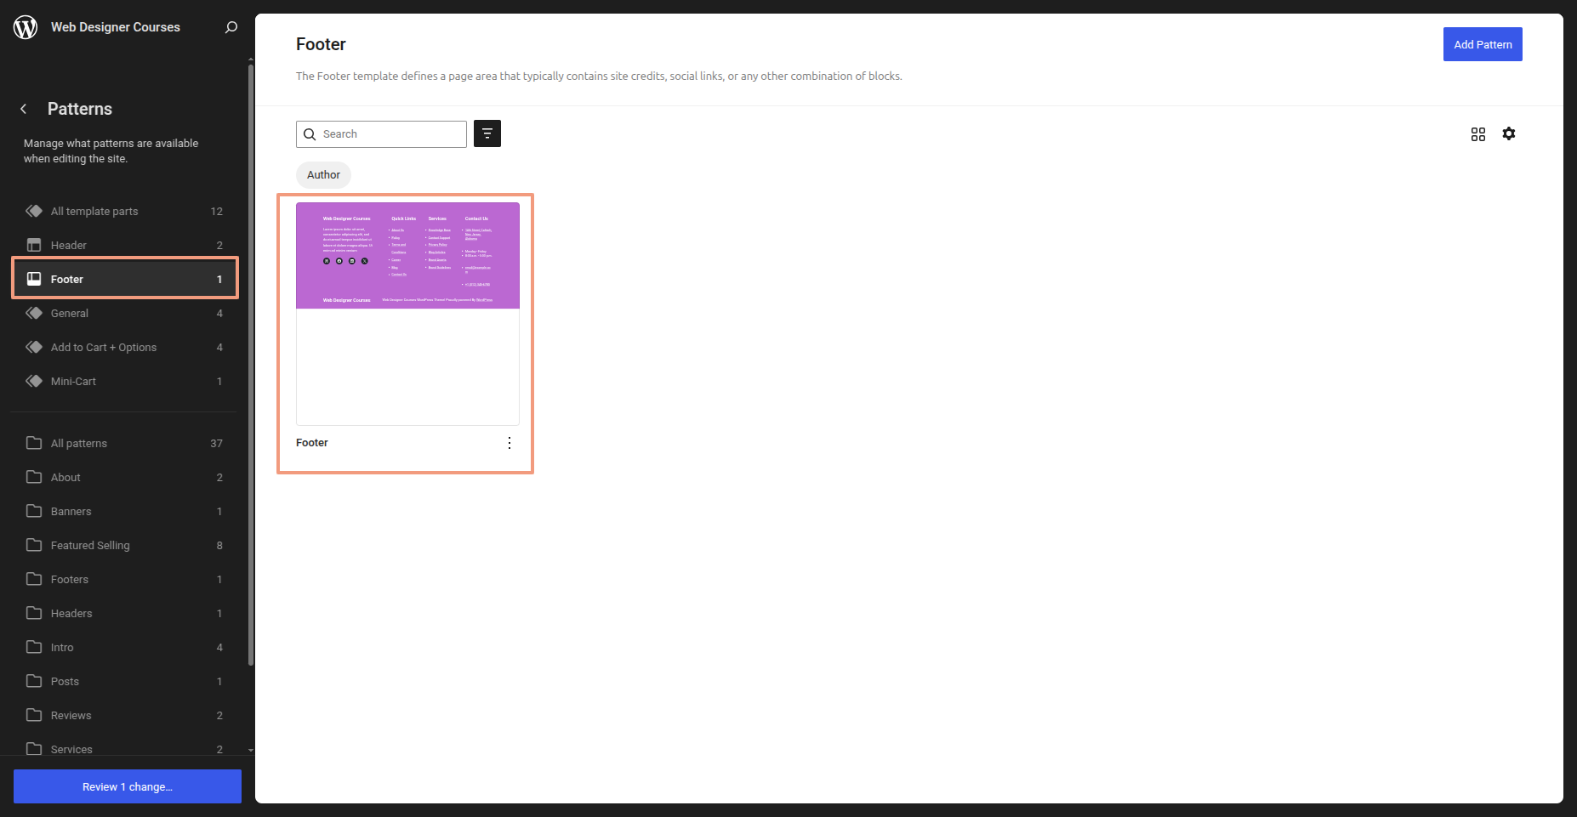The image size is (1577, 817).
Task: Click the sidebar vertical scrollbar
Action: [x=250, y=366]
